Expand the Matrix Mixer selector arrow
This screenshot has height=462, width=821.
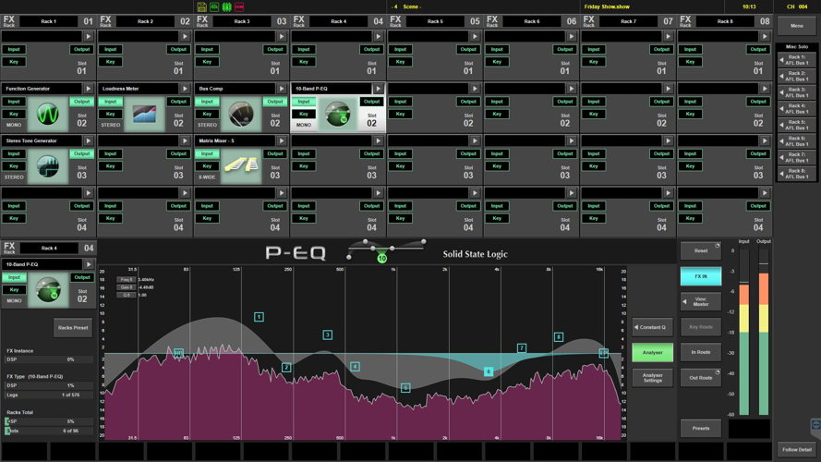tap(281, 140)
